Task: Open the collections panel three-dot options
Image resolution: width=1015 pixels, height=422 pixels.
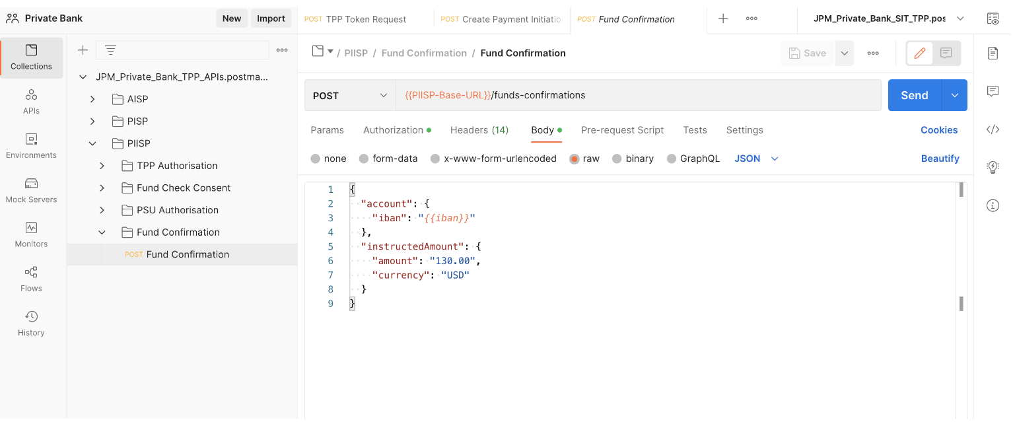Action: 282,50
